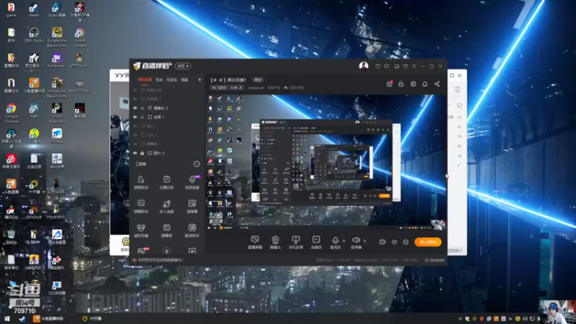Open stream settings gear icon
This screenshot has width=576, height=324.
[x=405, y=242]
